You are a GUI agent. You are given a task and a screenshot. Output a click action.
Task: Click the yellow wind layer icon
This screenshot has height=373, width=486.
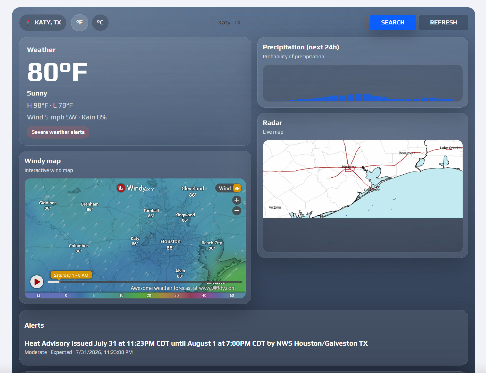tap(237, 188)
